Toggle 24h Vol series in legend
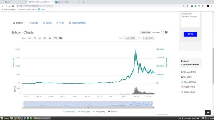 (112, 112)
